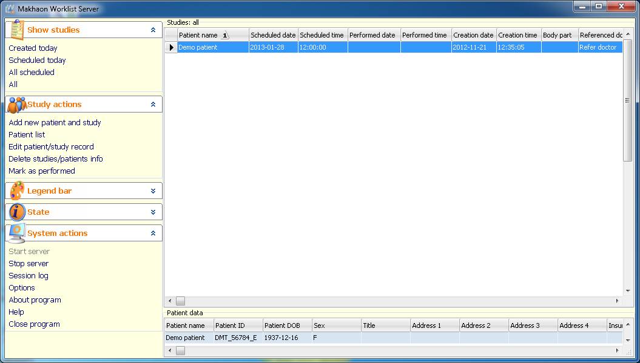Collapse the Show studies panel

click(x=153, y=30)
